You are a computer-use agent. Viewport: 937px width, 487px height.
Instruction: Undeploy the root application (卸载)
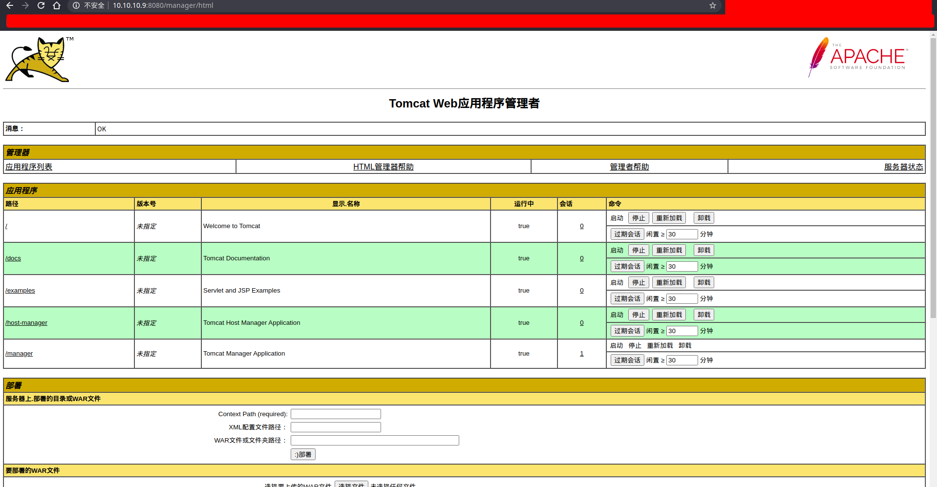703,218
